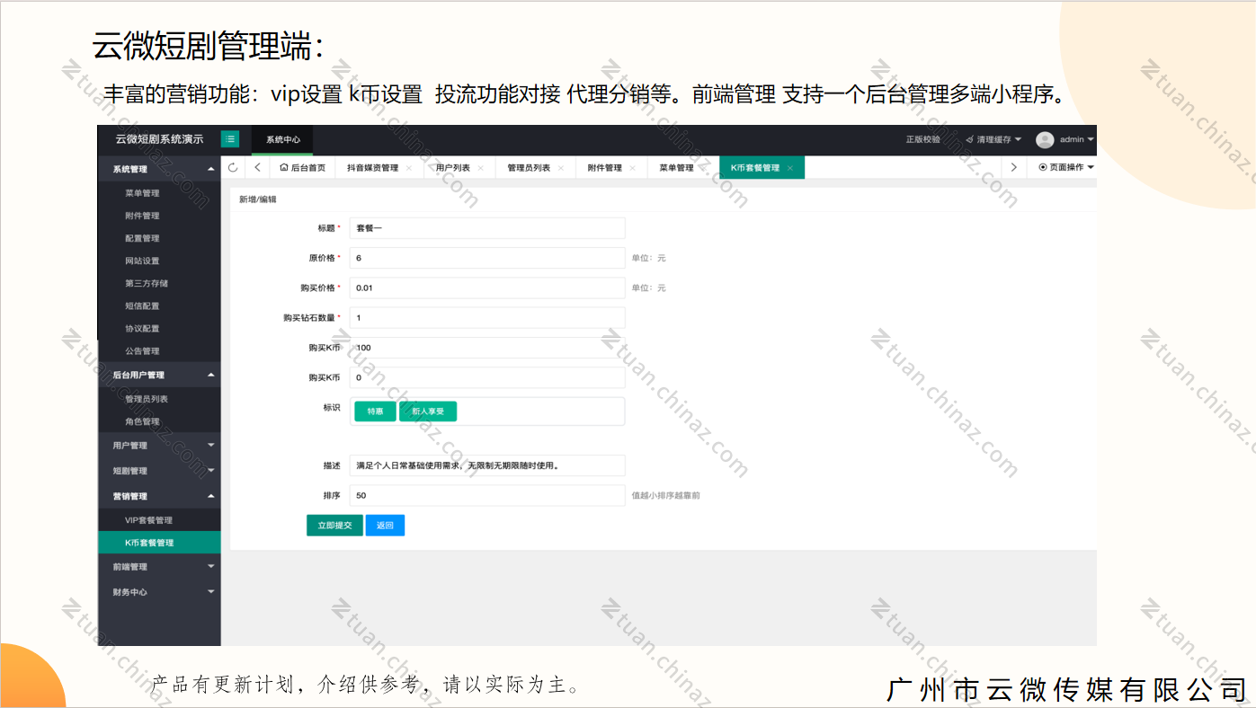Click the admin avatar icon
The width and height of the screenshot is (1256, 708).
1044,139
